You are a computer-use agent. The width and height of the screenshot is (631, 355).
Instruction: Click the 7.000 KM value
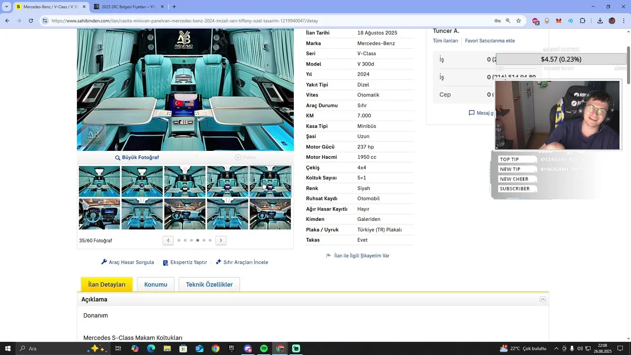pos(364,116)
